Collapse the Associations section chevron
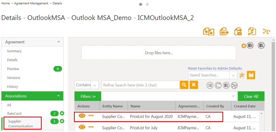The width and height of the screenshot is (276, 132). pos(59,96)
